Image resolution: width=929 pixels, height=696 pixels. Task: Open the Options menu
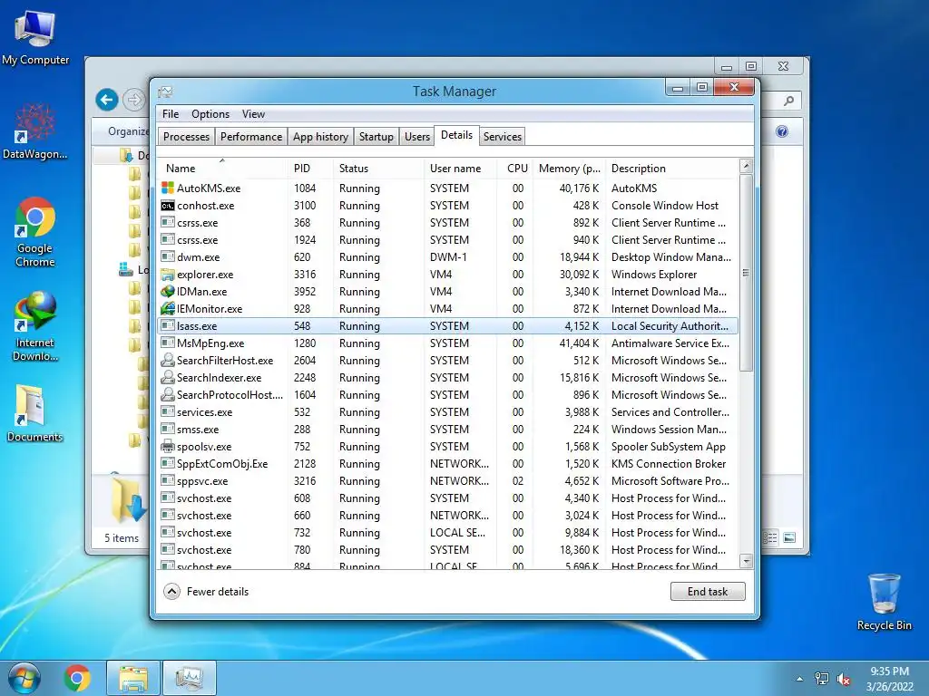(210, 113)
